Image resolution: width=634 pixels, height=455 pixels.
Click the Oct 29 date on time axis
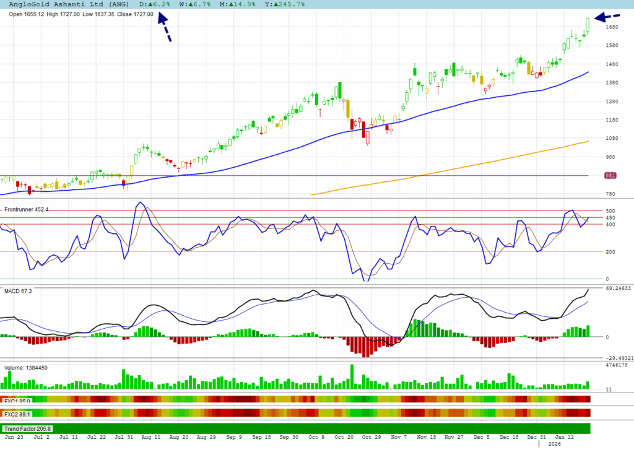click(371, 436)
